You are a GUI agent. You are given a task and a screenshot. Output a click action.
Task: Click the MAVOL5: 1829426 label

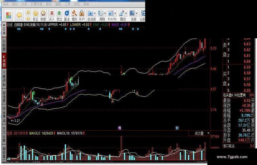[42, 133]
